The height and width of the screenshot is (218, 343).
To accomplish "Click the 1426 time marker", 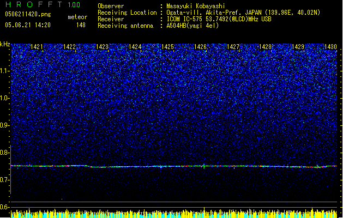I will [200, 47].
